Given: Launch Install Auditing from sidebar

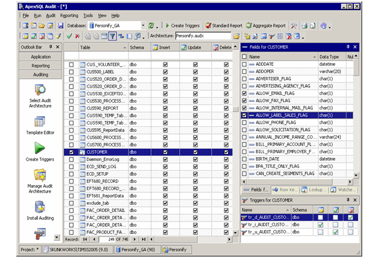Looking at the screenshot, I should (x=39, y=208).
